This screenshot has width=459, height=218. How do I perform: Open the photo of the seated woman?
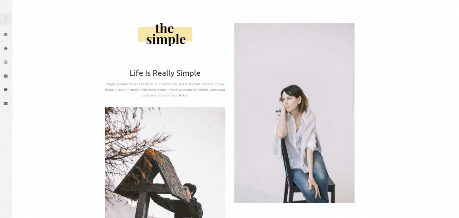point(294,113)
